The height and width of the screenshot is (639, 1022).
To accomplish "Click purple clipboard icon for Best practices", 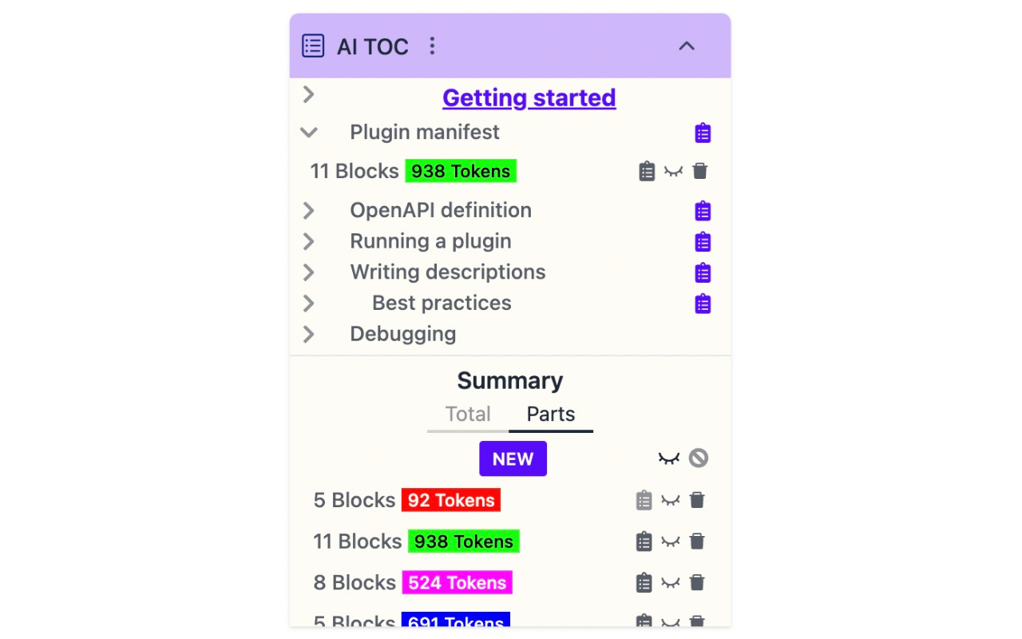I will coord(703,304).
